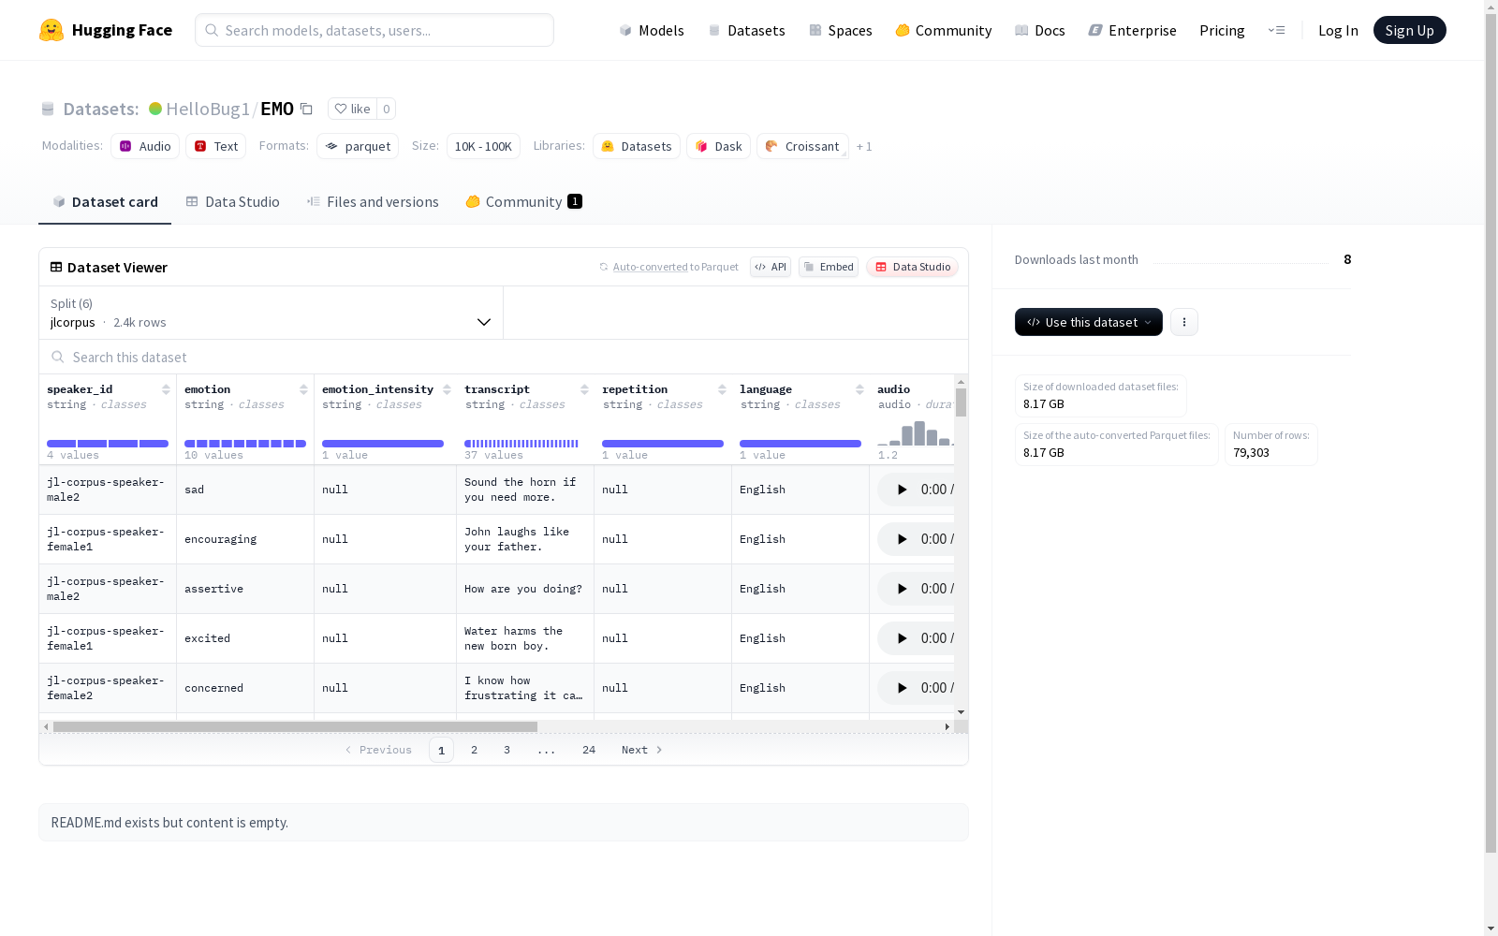Image resolution: width=1498 pixels, height=936 pixels.
Task: Click Log In
Action: tap(1338, 30)
